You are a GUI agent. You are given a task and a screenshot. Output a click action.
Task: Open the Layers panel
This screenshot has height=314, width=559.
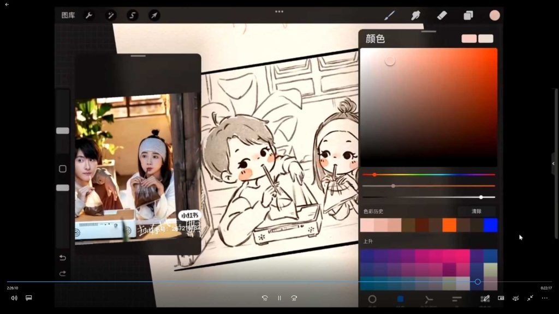(x=468, y=15)
